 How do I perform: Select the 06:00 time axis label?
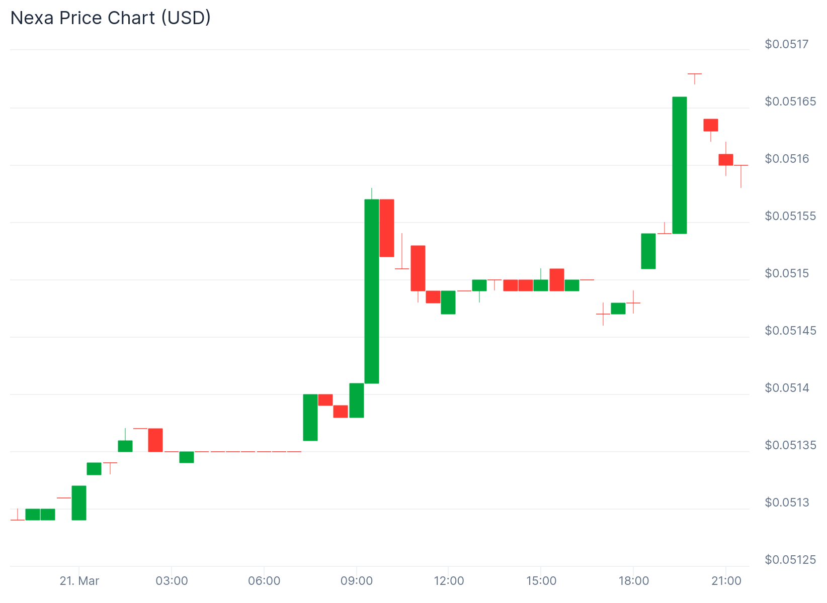(x=264, y=581)
